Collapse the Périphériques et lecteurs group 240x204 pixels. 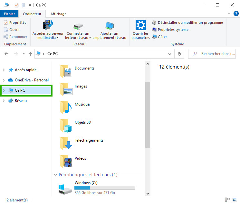[x=55, y=174]
